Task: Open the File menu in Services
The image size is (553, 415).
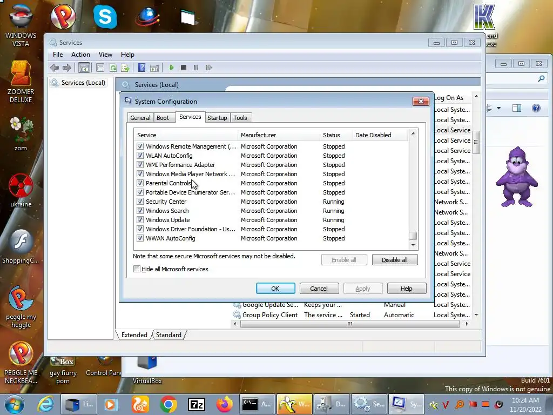Action: click(x=58, y=55)
